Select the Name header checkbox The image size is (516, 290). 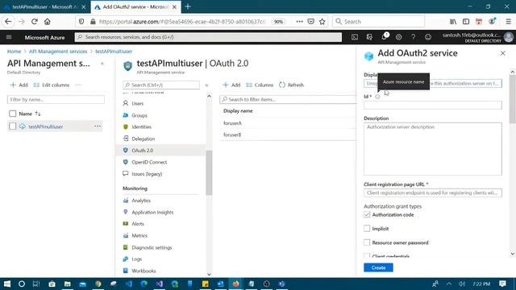point(13,114)
